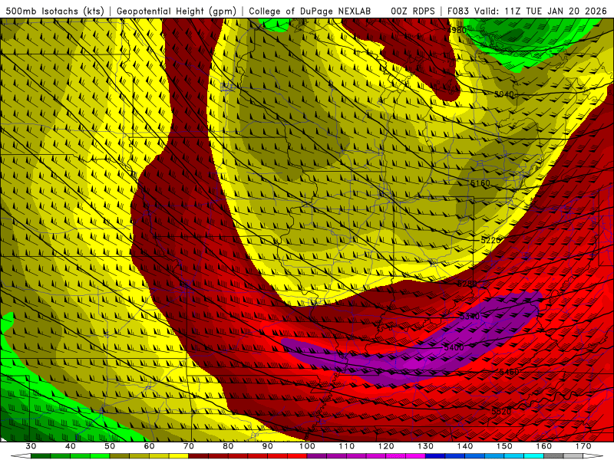
Task: Click the 'Geopotential Height (gpm)' header label
Action: coord(177,11)
